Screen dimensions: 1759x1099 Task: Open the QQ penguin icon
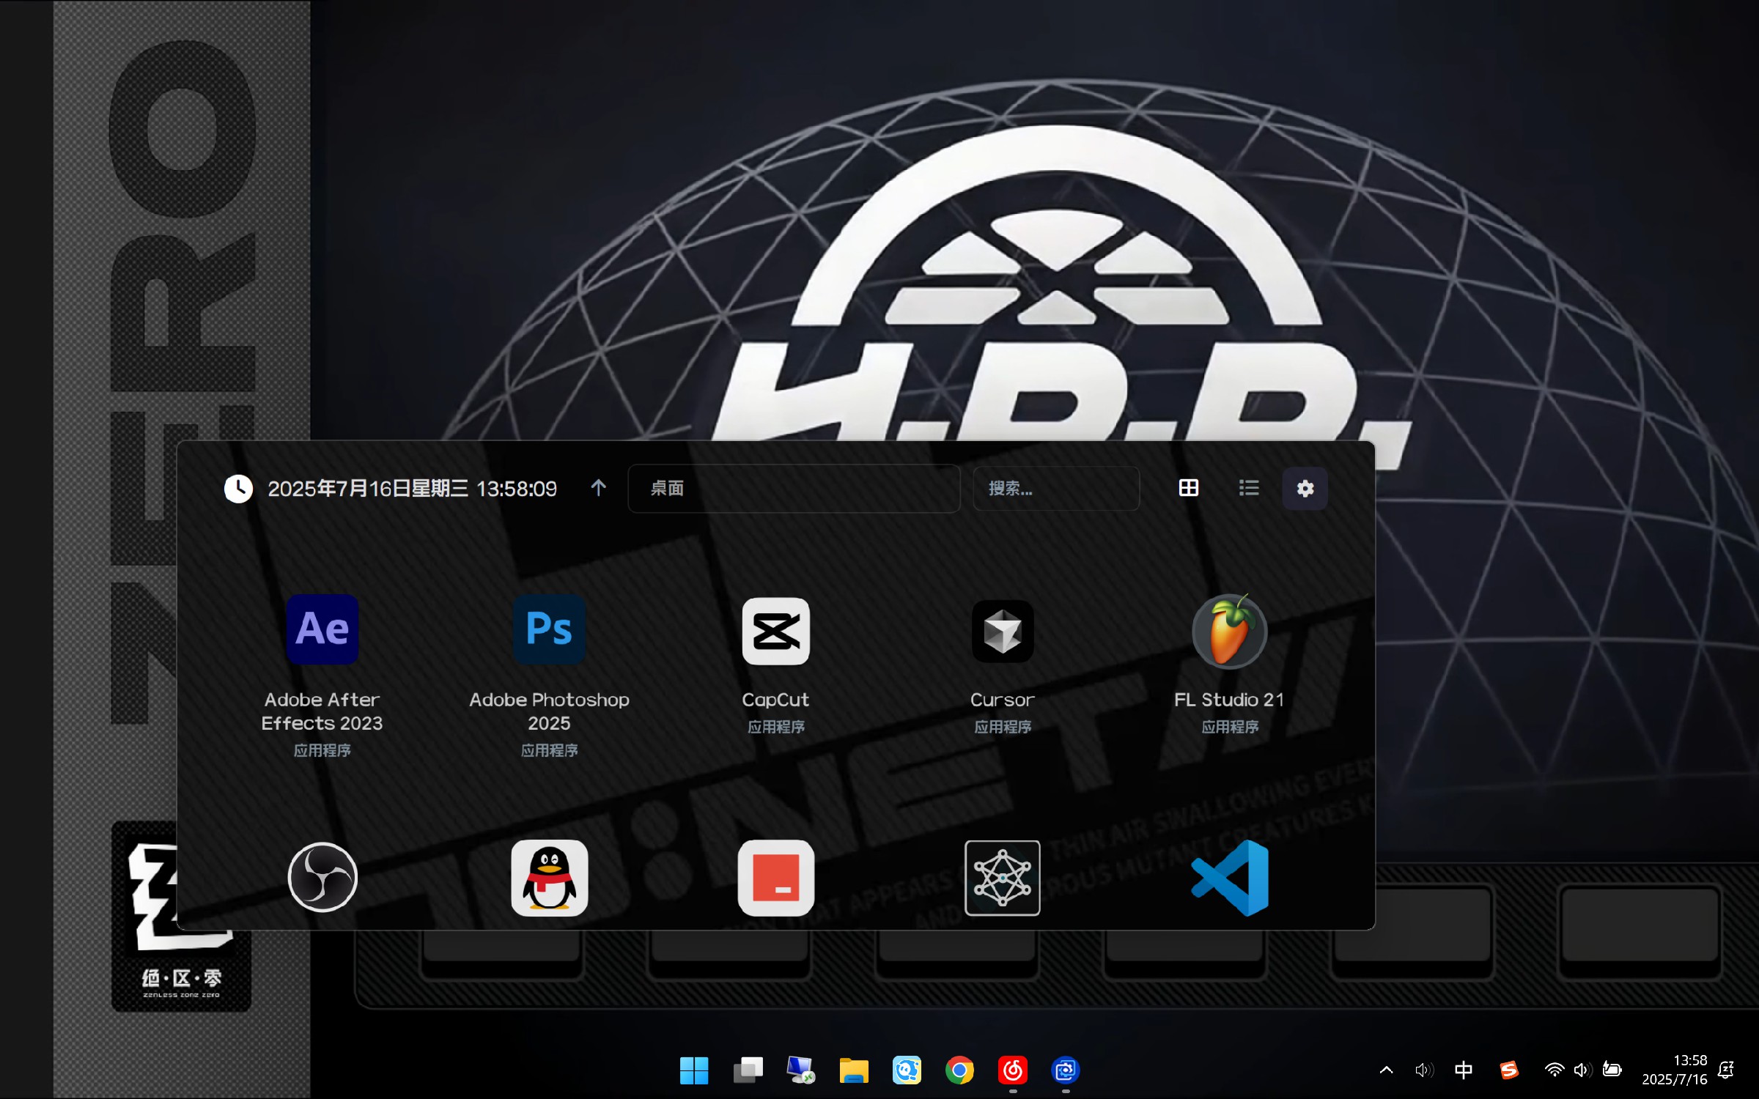[549, 877]
